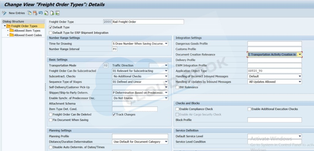Open Shipper/Ship-to Party Determ. dropdown
Screen dimensions: 314x151
pyautogui.click(x=166, y=92)
